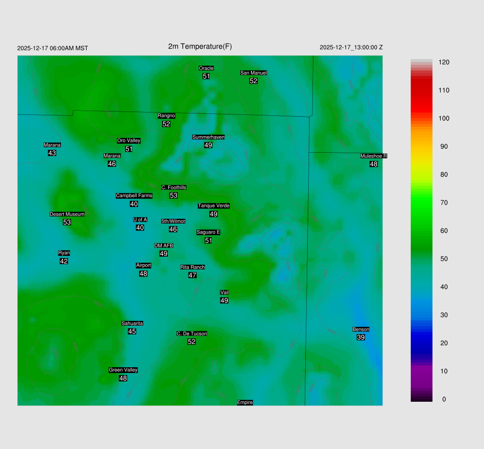This screenshot has height=449, width=484.
Task: Select the 13:00:00 Z UTC timestamp
Action: (x=351, y=47)
